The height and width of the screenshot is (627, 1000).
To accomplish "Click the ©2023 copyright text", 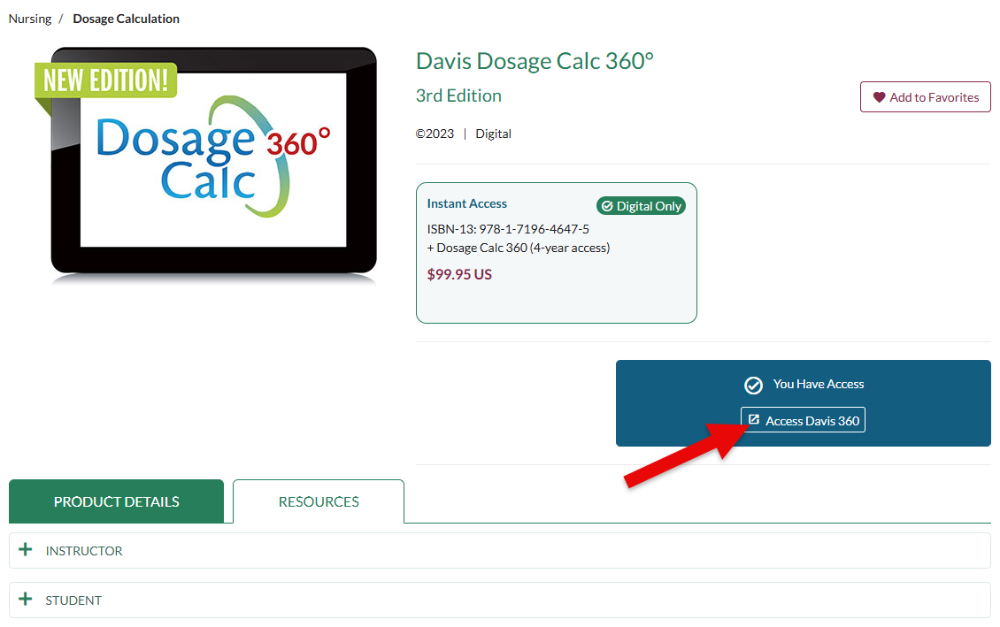I will pyautogui.click(x=435, y=134).
